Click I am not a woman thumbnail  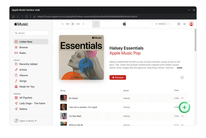point(64,107)
